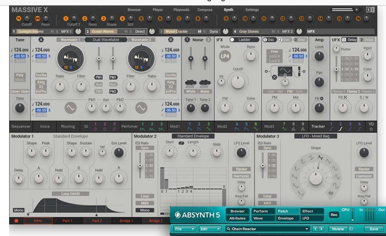
Task: Open the Dual Wavetable oscillator mode menu
Action: click(x=106, y=40)
